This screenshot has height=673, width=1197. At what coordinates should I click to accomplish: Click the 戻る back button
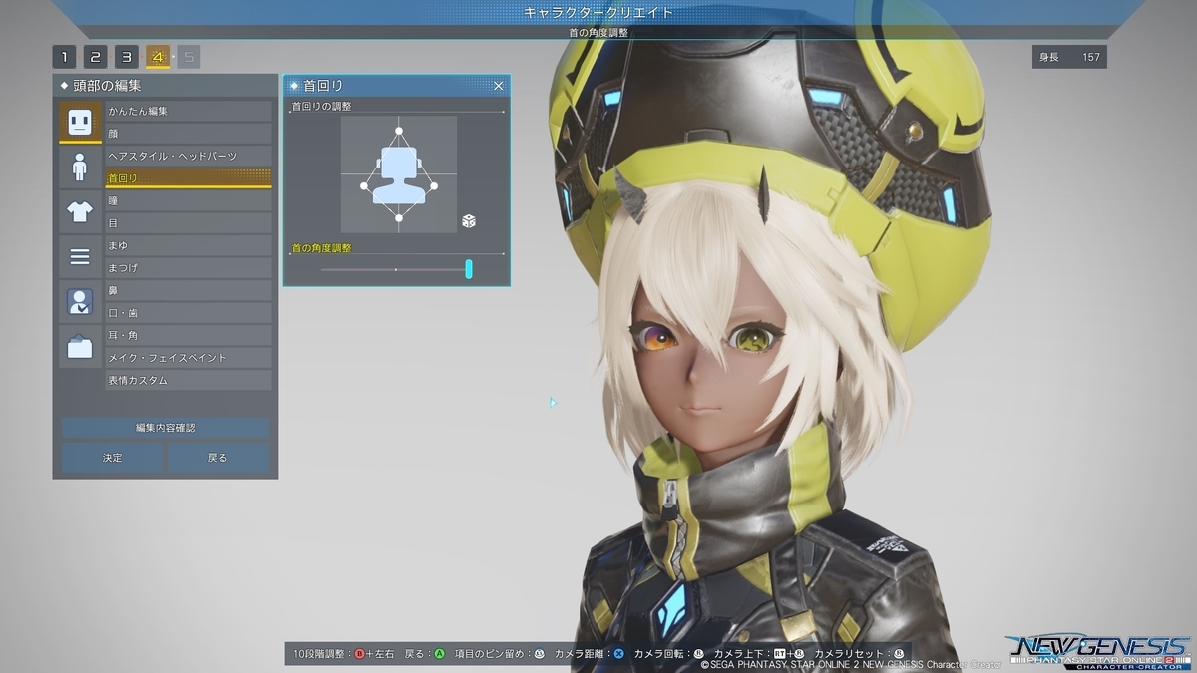click(218, 458)
